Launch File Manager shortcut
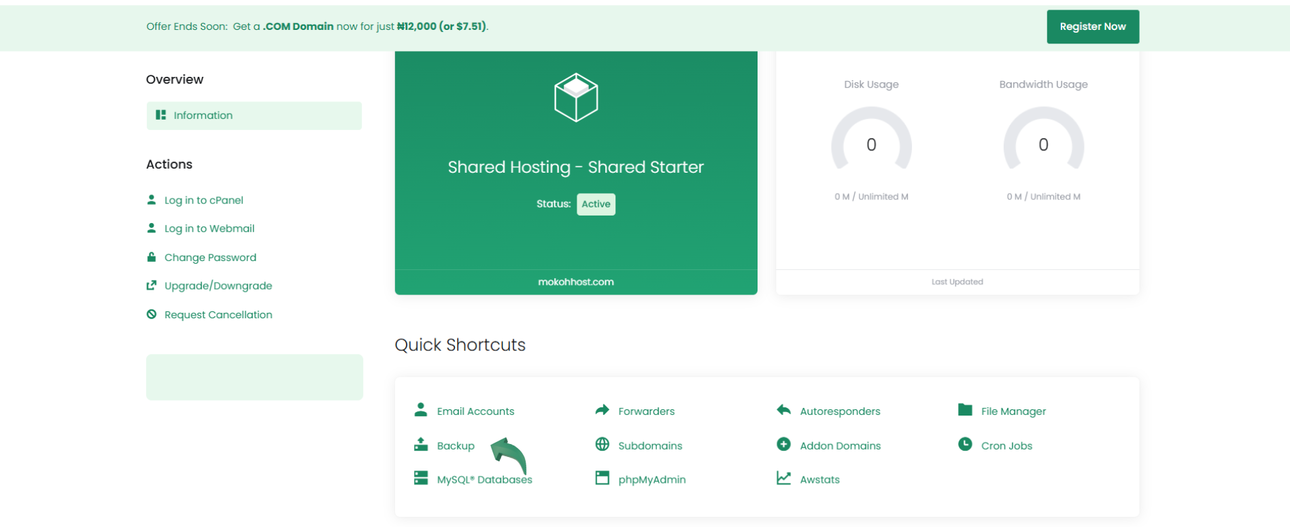The height and width of the screenshot is (527, 1290). (x=1013, y=411)
